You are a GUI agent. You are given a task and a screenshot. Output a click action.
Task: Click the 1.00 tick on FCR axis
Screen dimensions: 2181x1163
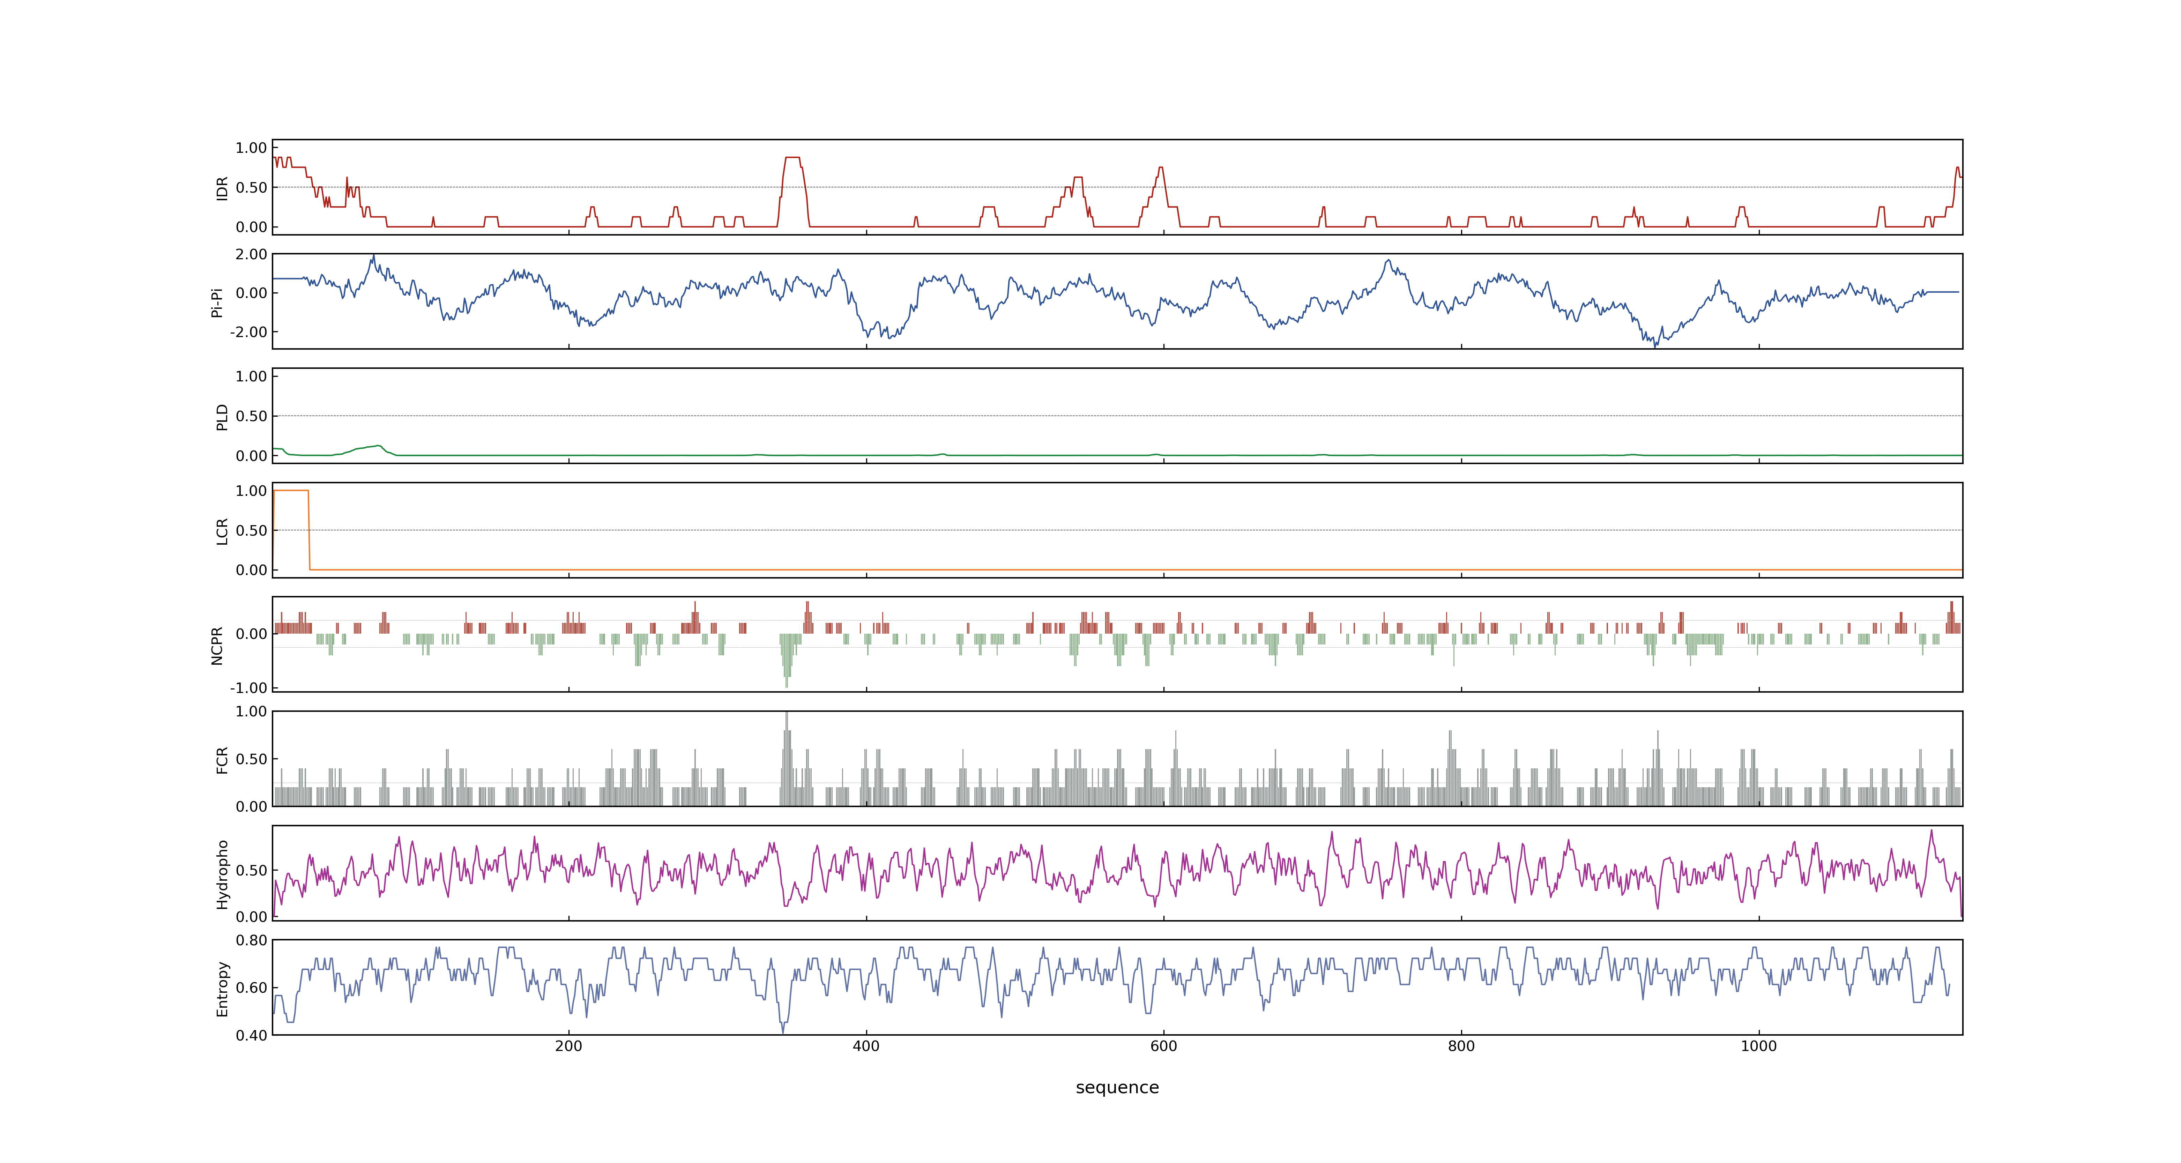[x=252, y=712]
